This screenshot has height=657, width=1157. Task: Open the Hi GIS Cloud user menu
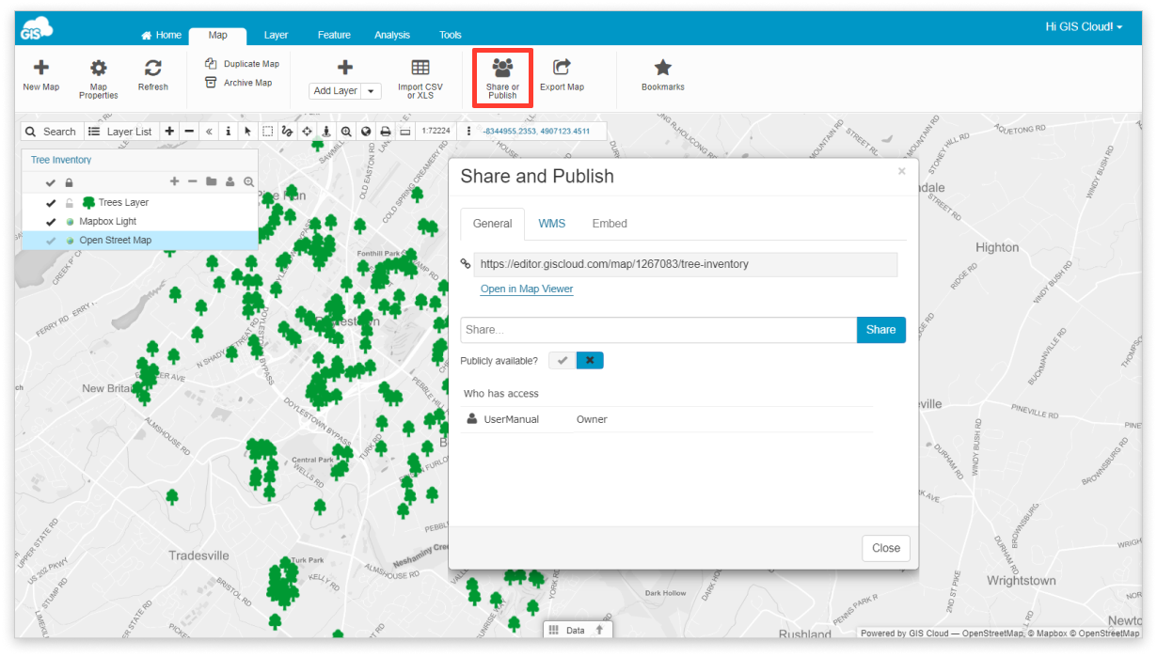coord(1084,27)
